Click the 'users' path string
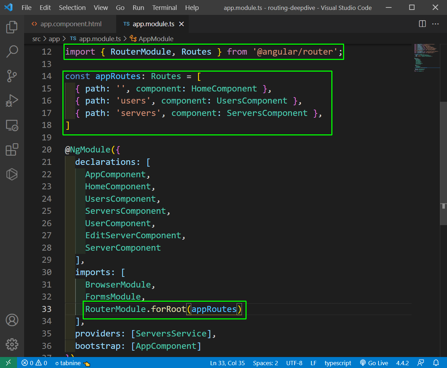This screenshot has width=447, height=368. coord(133,101)
